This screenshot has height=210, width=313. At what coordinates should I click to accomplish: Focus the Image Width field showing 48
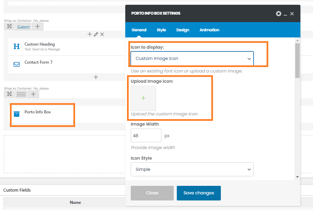[x=146, y=135]
